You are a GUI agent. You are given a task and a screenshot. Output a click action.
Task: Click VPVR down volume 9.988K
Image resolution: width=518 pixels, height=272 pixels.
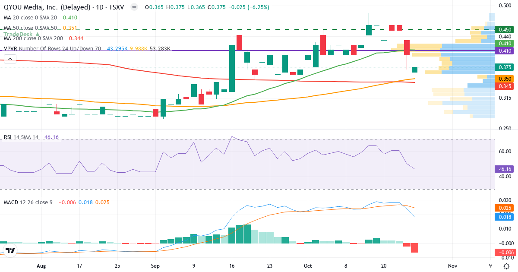pos(139,49)
